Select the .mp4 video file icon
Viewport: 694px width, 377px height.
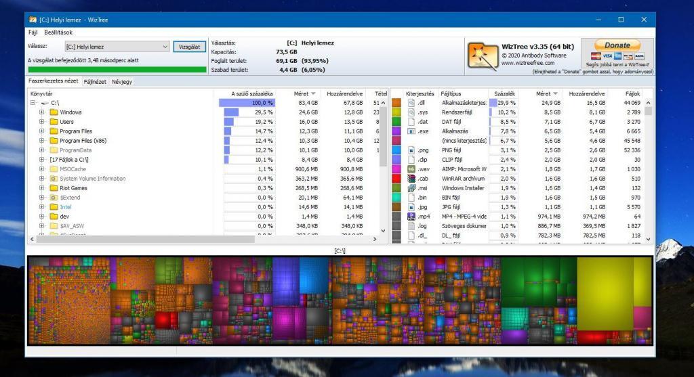click(x=411, y=217)
